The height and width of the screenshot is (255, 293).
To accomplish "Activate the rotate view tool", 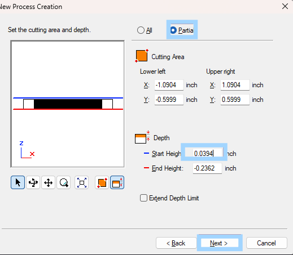I will point(33,182).
